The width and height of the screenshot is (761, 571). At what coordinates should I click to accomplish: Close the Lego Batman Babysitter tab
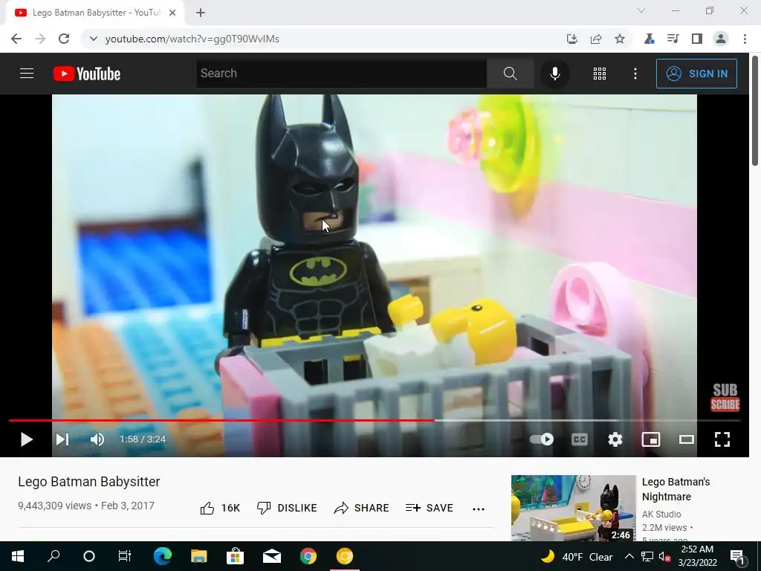click(x=172, y=13)
